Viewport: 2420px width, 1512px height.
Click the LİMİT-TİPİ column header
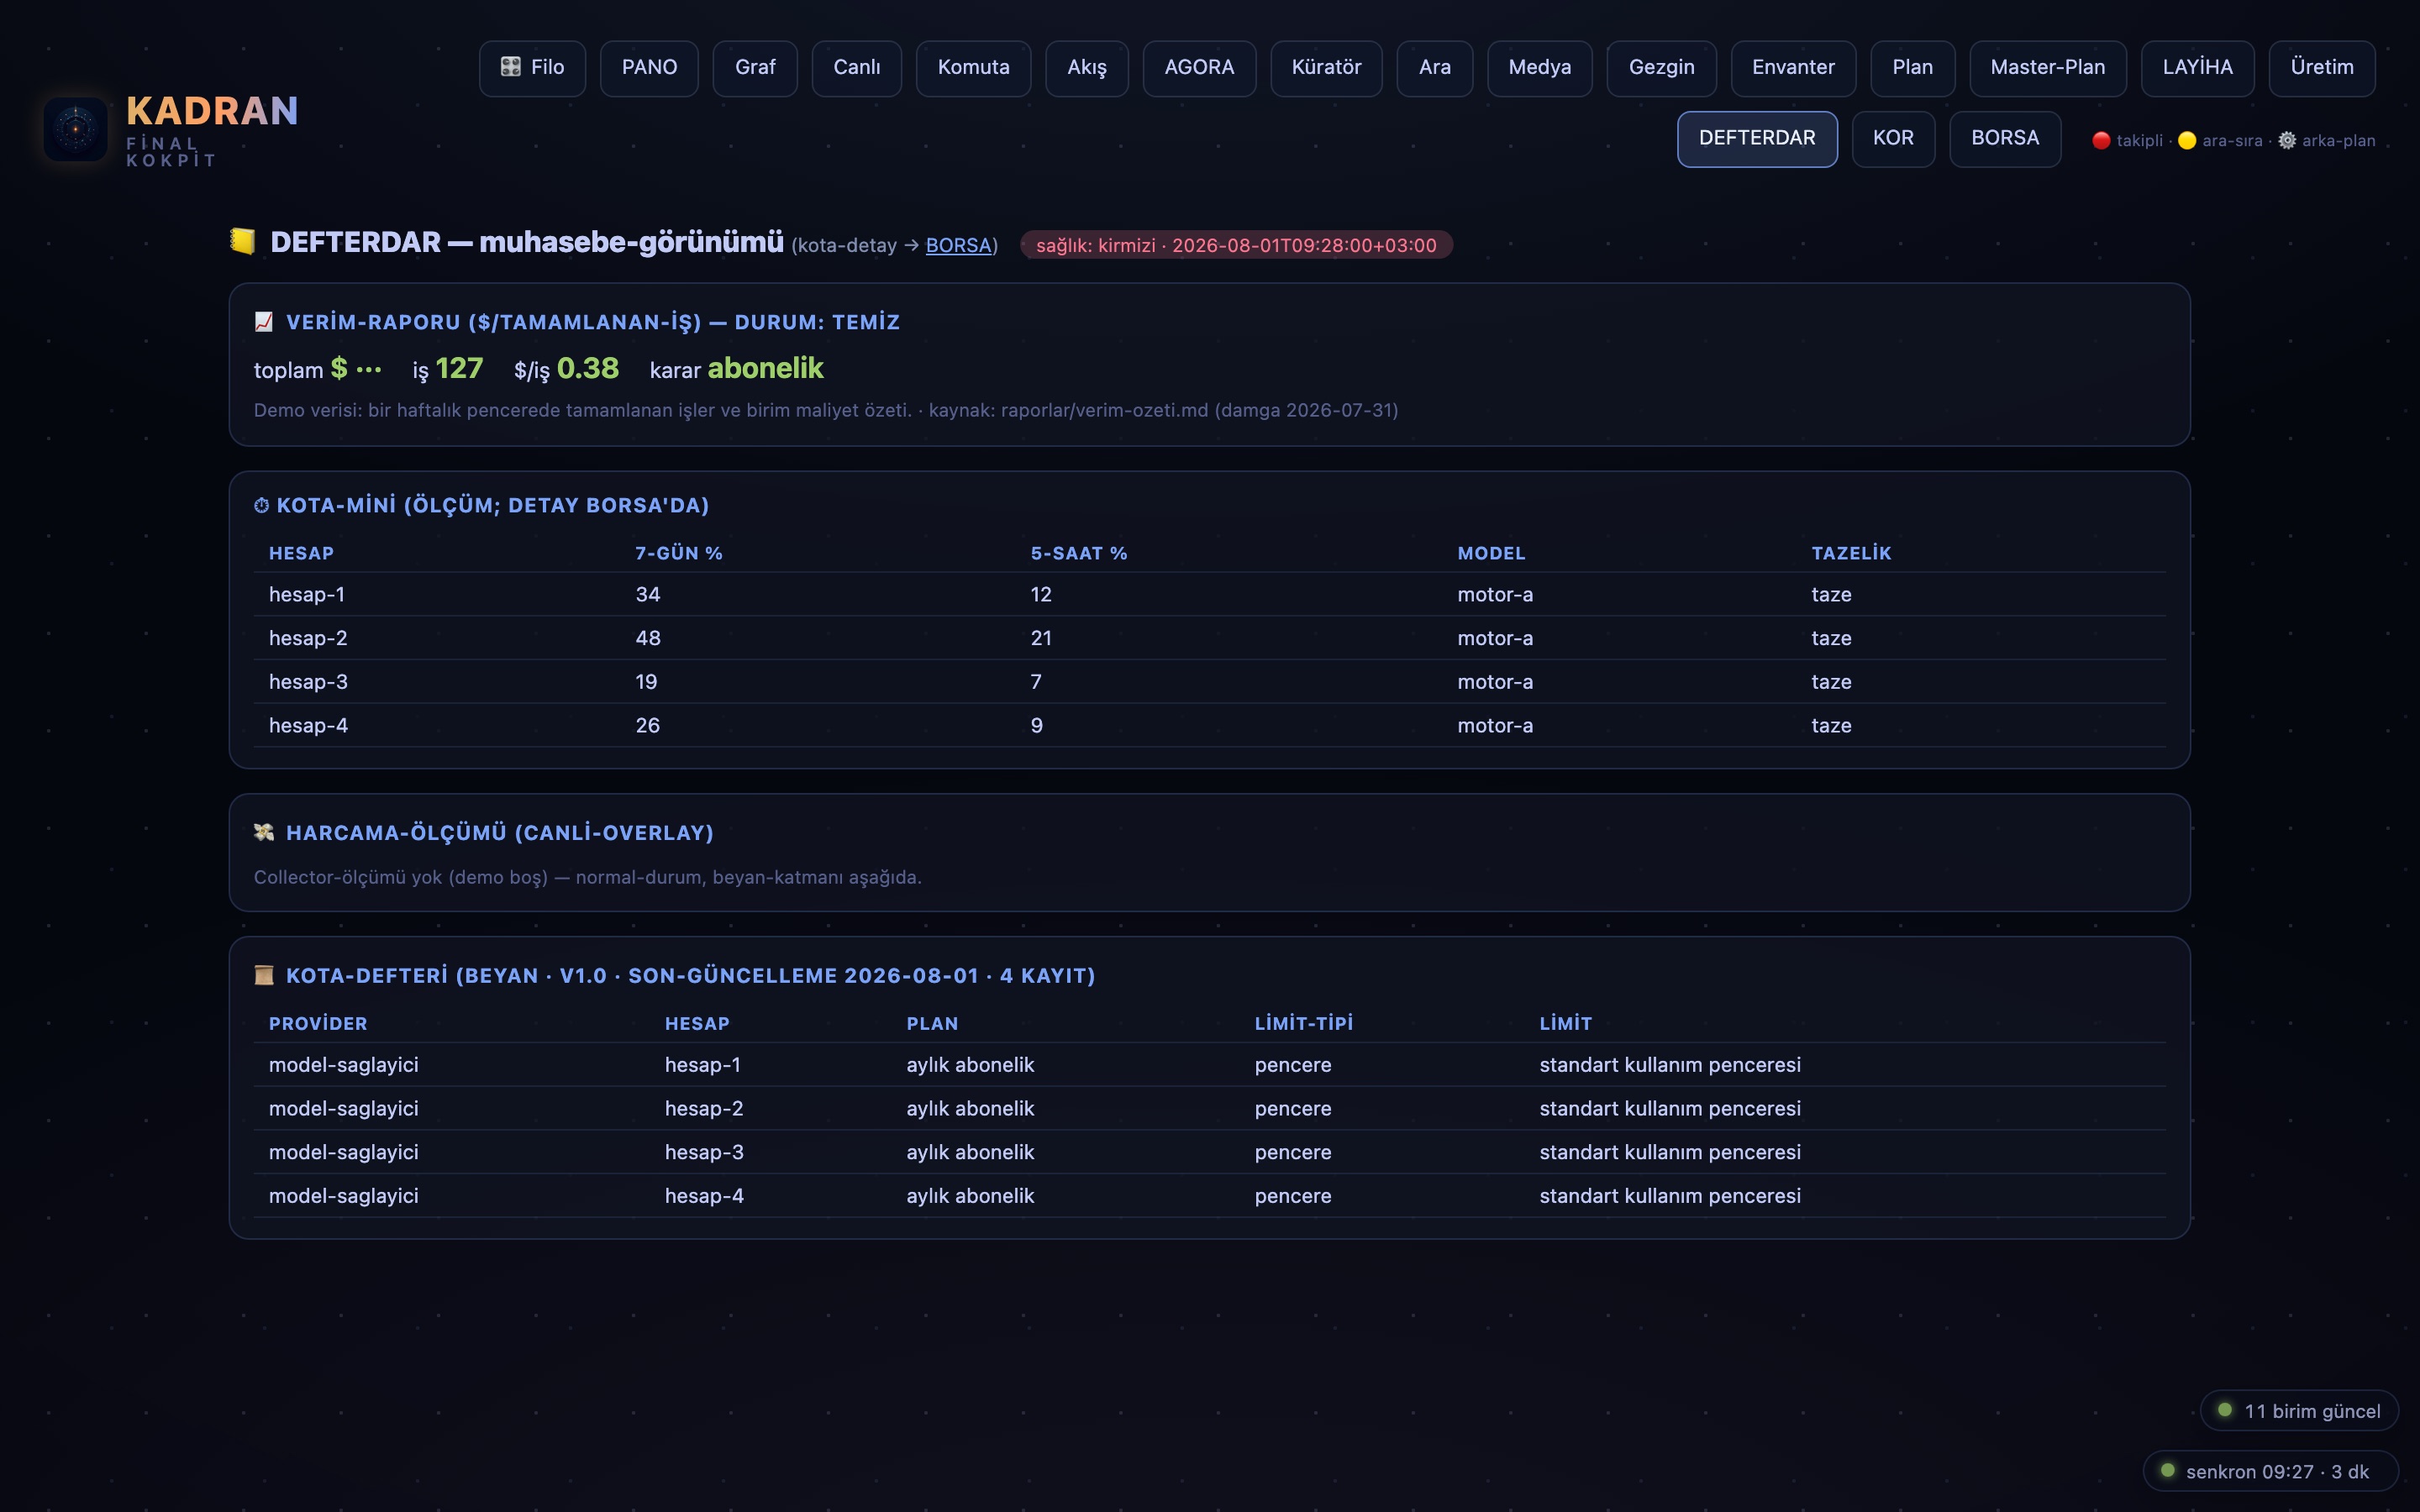coord(1304,1023)
